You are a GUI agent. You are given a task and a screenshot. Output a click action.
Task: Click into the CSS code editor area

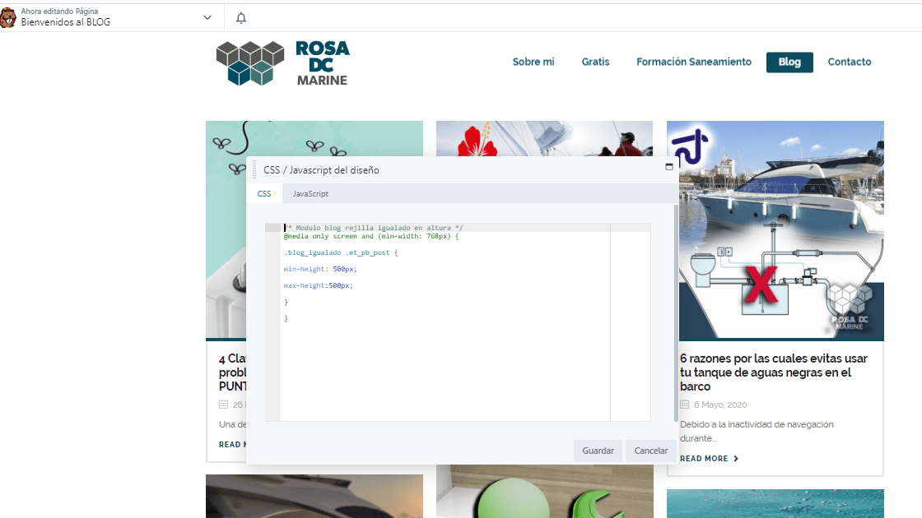point(458,321)
